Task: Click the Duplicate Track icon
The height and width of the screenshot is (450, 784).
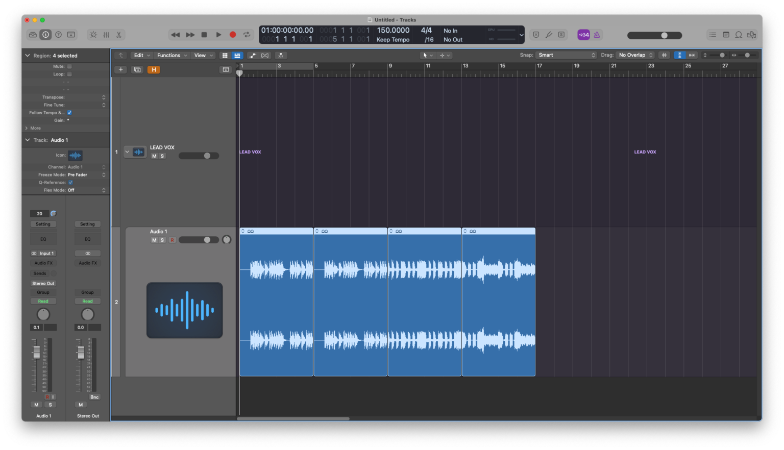Action: [x=137, y=69]
